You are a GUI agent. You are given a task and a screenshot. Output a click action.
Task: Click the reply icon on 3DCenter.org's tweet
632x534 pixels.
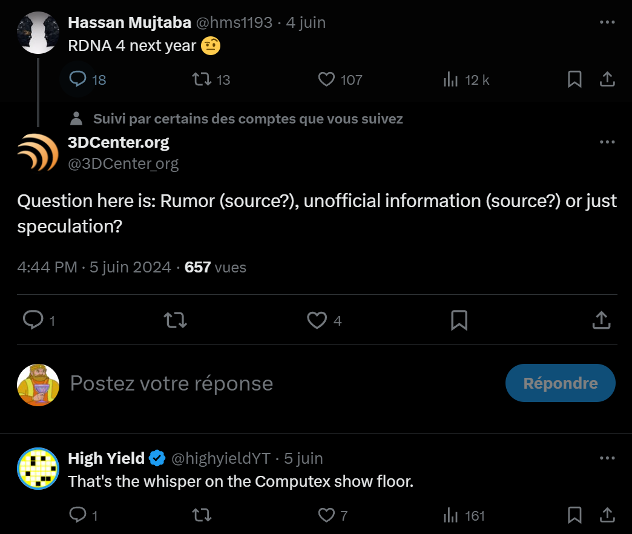click(32, 320)
